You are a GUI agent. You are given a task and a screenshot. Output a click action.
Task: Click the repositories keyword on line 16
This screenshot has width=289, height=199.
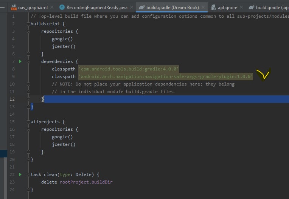coord(57,129)
